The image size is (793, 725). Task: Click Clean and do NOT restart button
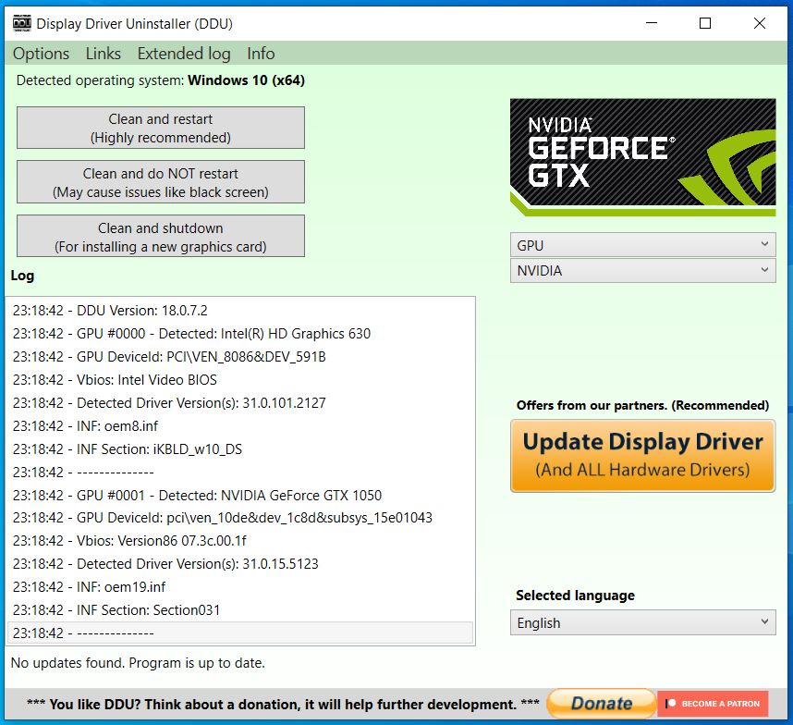click(161, 182)
